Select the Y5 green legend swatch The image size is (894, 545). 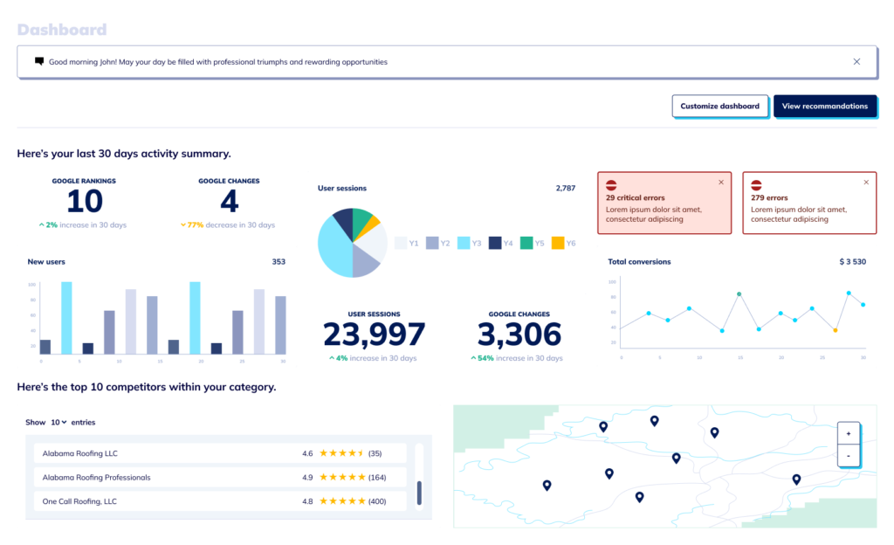[x=526, y=244]
